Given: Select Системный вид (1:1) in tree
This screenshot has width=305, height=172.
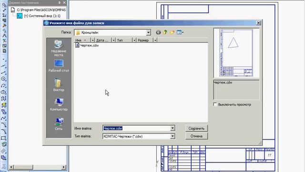Looking at the screenshot, I should tap(39, 16).
